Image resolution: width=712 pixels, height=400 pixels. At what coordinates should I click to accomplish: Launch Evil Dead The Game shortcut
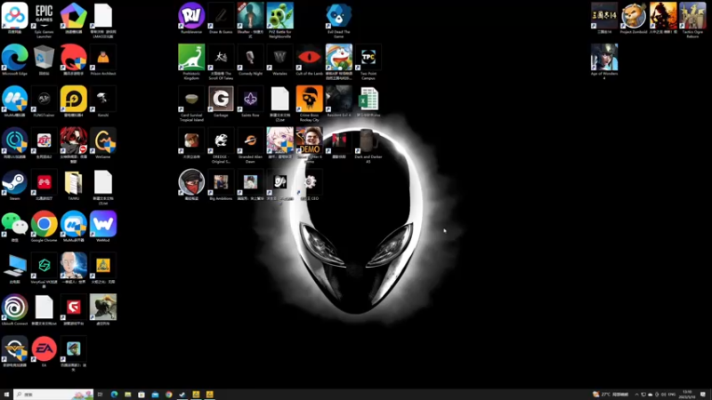(339, 20)
